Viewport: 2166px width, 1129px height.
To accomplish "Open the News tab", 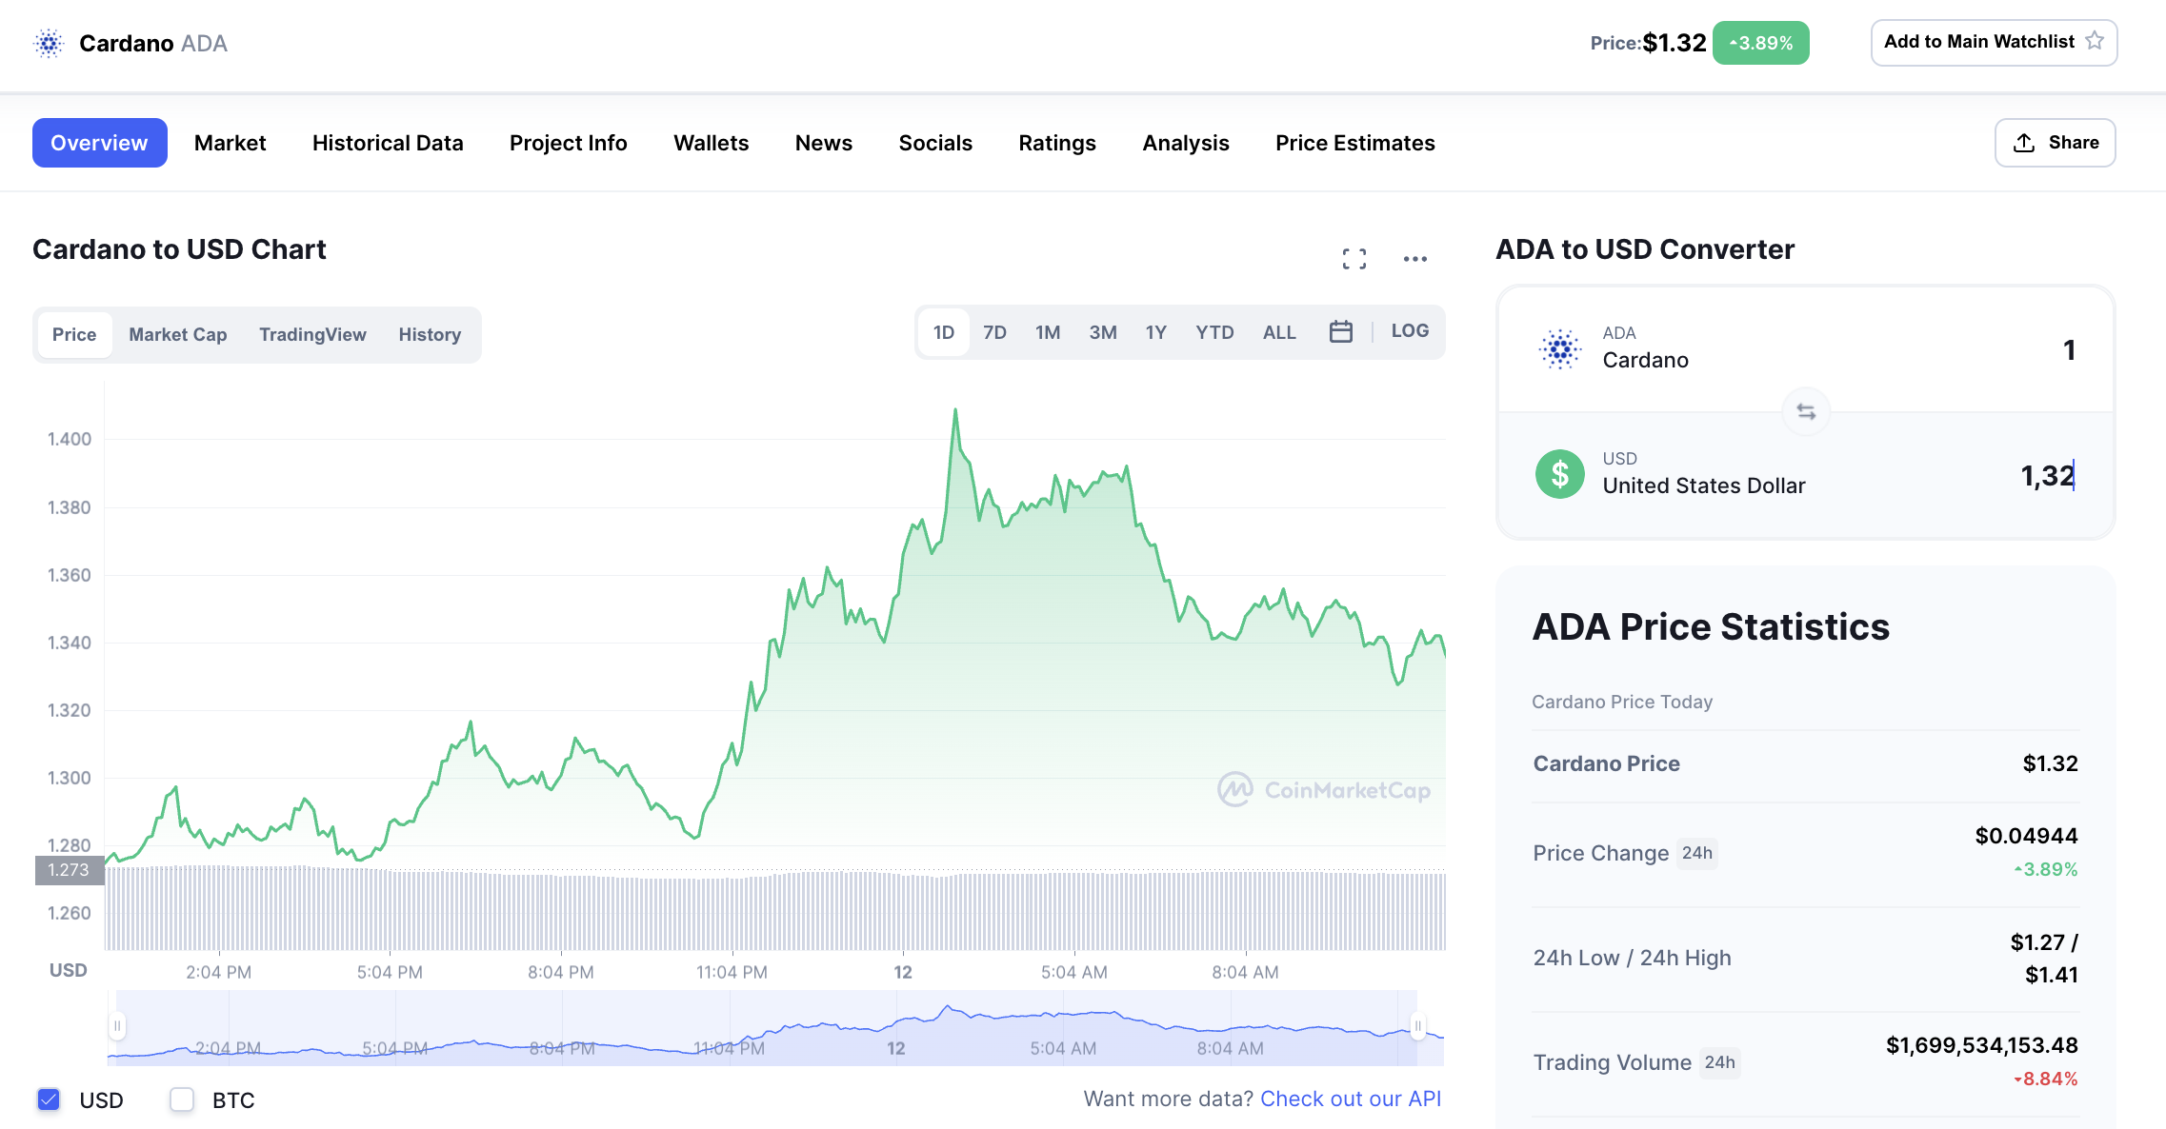I will click(824, 143).
